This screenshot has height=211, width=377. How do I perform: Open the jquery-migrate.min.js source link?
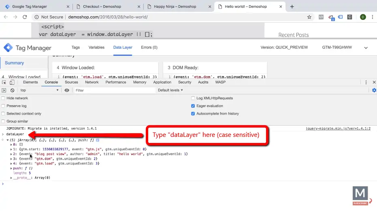pyautogui.click(x=338, y=128)
